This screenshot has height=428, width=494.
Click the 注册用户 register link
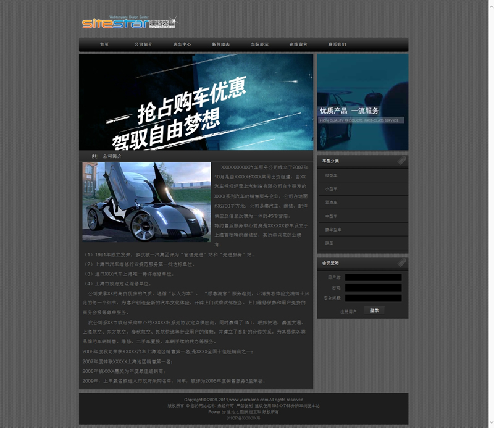click(348, 311)
